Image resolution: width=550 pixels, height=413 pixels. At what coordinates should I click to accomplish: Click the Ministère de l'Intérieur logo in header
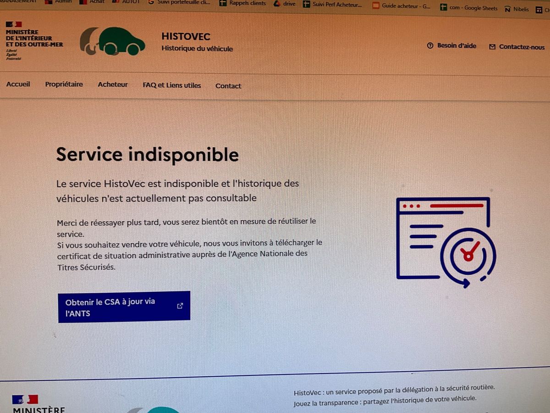[34, 41]
